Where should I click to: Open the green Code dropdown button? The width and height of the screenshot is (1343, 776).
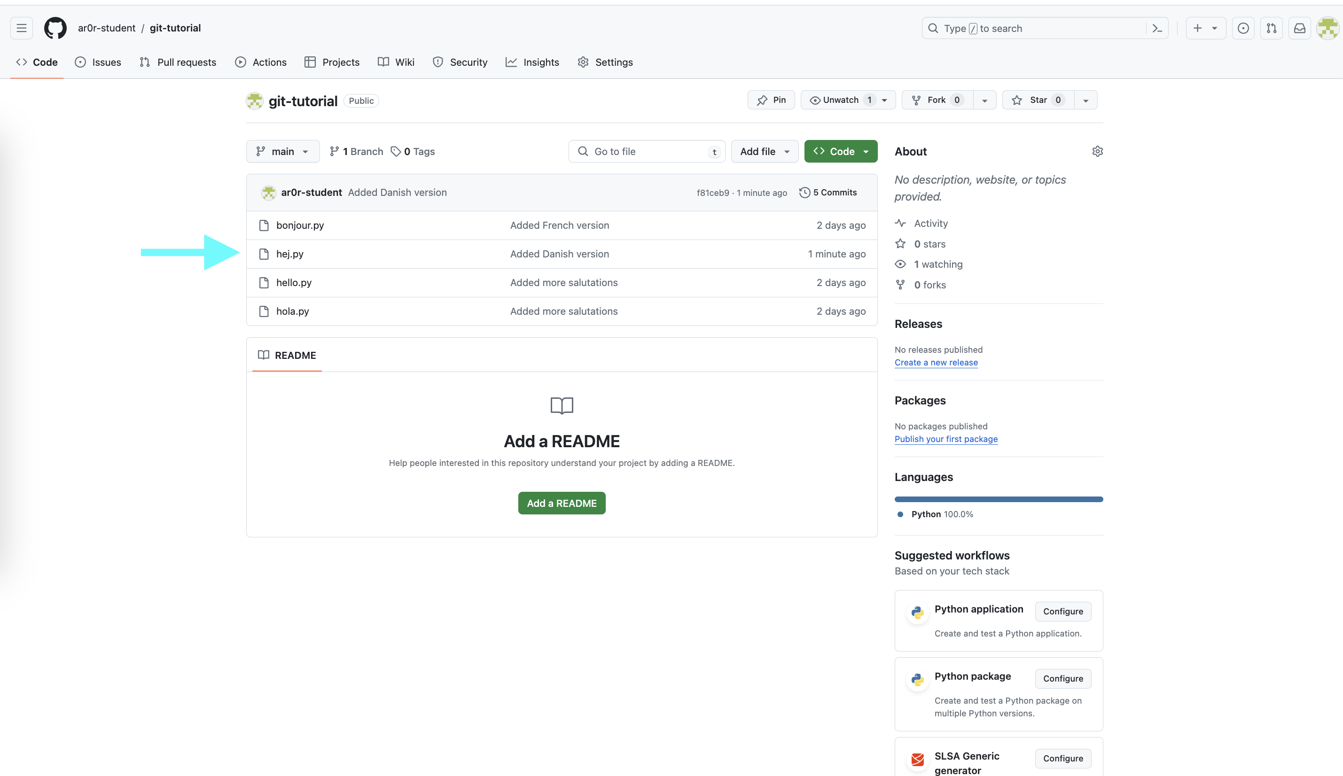pos(841,151)
